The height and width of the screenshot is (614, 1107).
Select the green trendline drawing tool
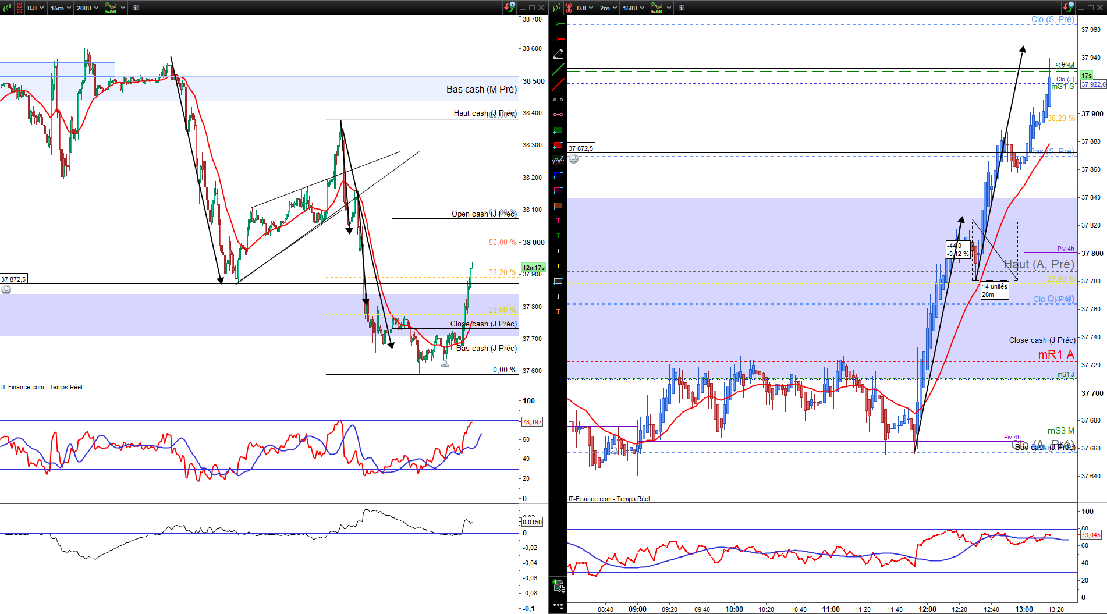pyautogui.click(x=558, y=69)
